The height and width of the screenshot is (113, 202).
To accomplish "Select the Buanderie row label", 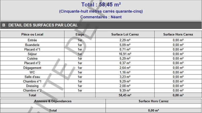I will (x=32, y=45).
